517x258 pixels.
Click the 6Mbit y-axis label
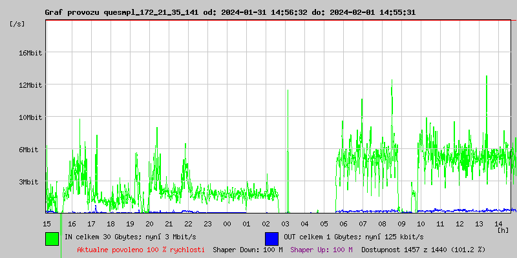point(28,150)
